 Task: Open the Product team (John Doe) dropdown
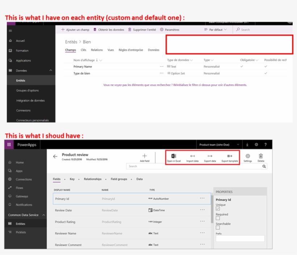click(219, 145)
